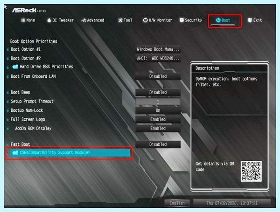280x212 pixels.
Task: Click Boot Option Priorities heading
Action: tap(34, 41)
